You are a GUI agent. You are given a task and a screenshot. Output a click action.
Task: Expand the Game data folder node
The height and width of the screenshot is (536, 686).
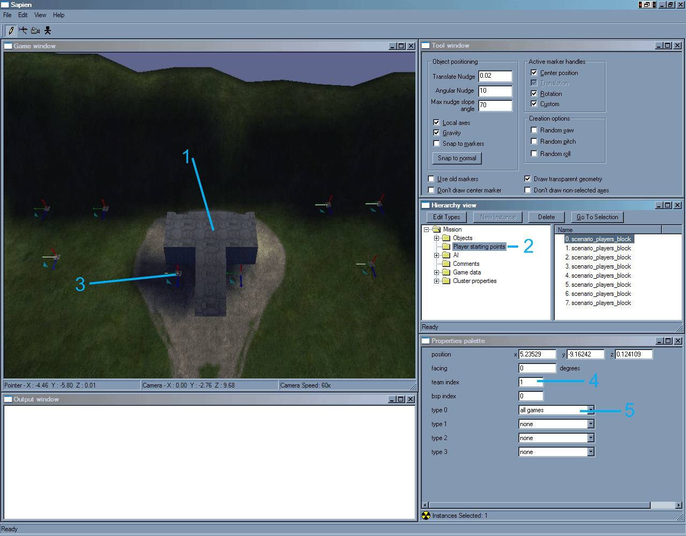coord(436,272)
